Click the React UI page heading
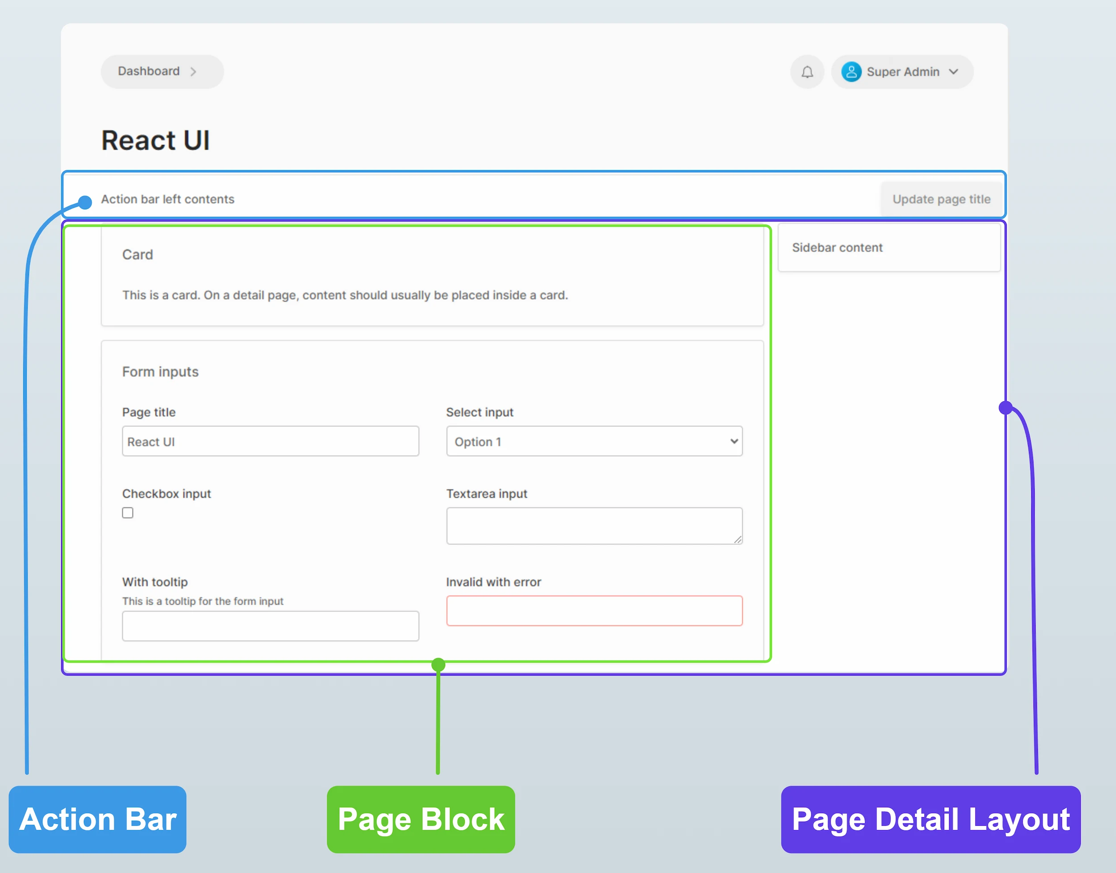The image size is (1116, 873). click(155, 141)
